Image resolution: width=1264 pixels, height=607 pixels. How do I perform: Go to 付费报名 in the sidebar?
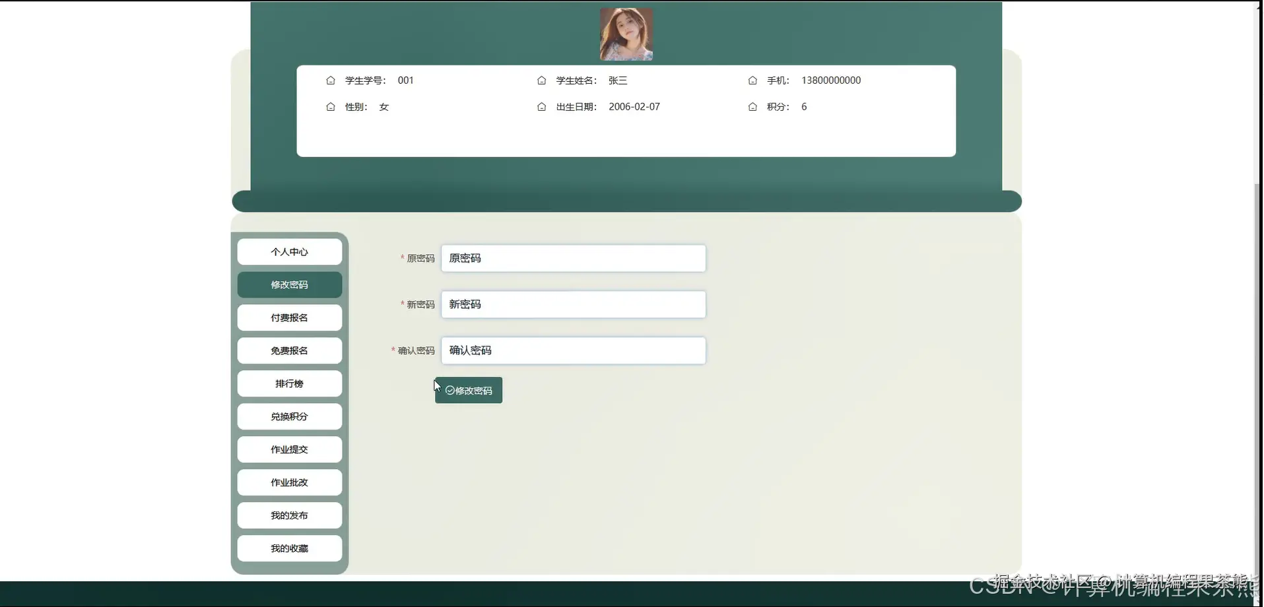coord(290,318)
